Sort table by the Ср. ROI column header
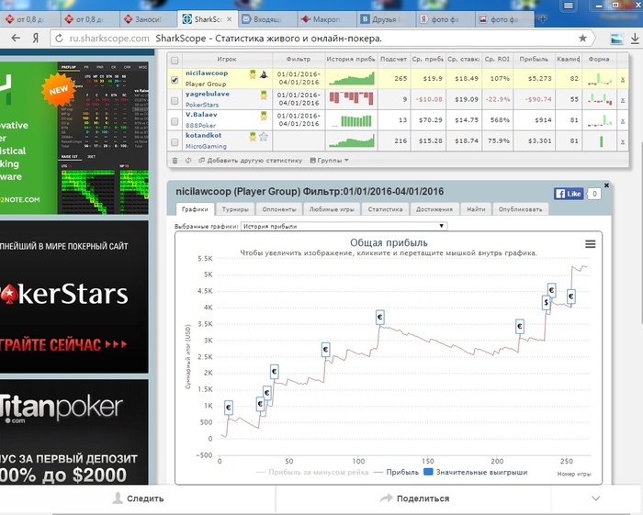The width and height of the screenshot is (643, 515). [497, 59]
